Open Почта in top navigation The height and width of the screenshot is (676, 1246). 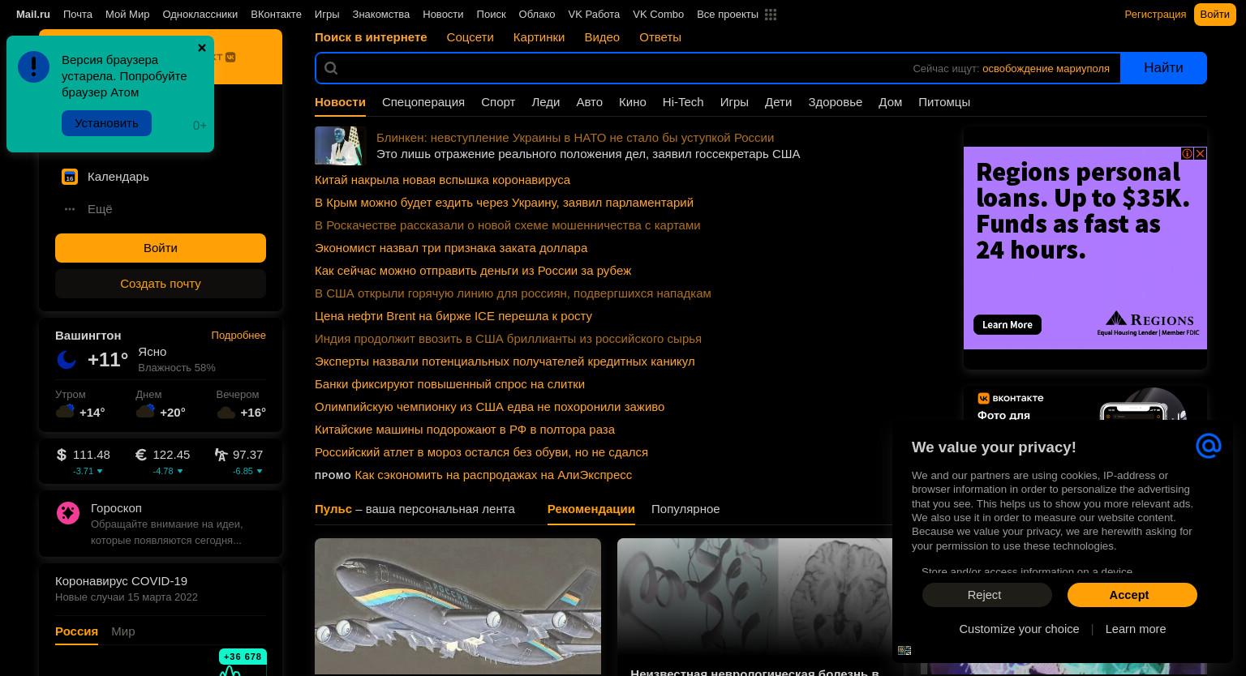point(78,15)
